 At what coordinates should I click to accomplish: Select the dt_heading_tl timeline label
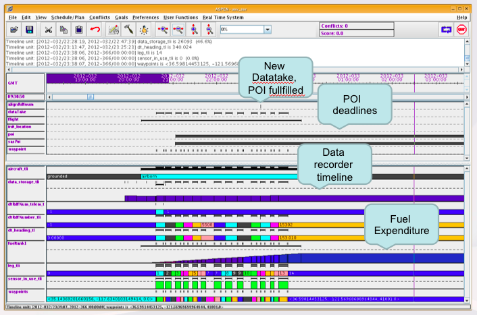(x=26, y=234)
